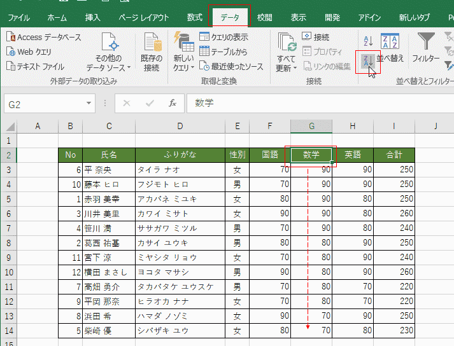Sort descending with the Z-A icon

tap(368, 61)
